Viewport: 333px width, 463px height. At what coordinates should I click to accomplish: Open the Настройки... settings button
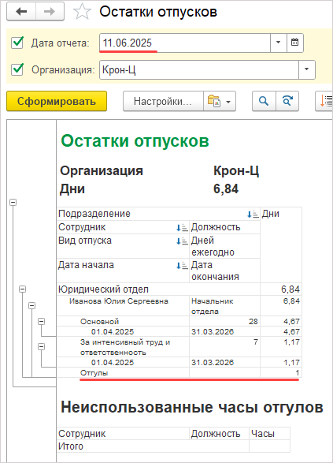click(x=163, y=101)
